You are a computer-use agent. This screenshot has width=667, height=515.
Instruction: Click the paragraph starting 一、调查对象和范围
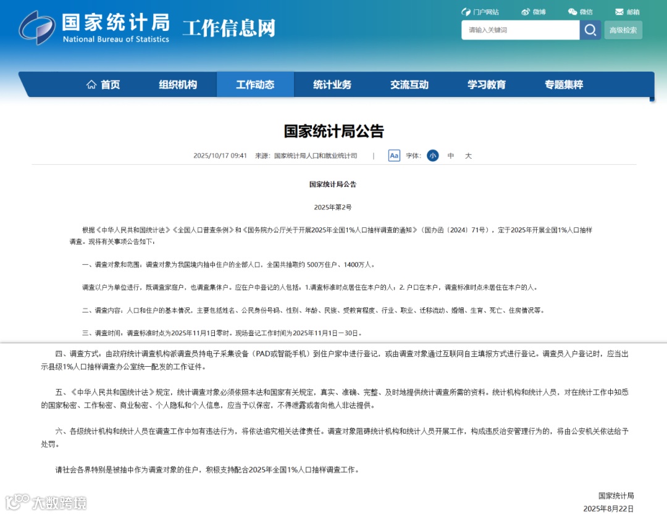point(229,264)
